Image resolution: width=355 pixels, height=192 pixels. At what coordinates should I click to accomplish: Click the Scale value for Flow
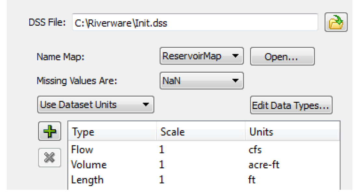[162, 150]
